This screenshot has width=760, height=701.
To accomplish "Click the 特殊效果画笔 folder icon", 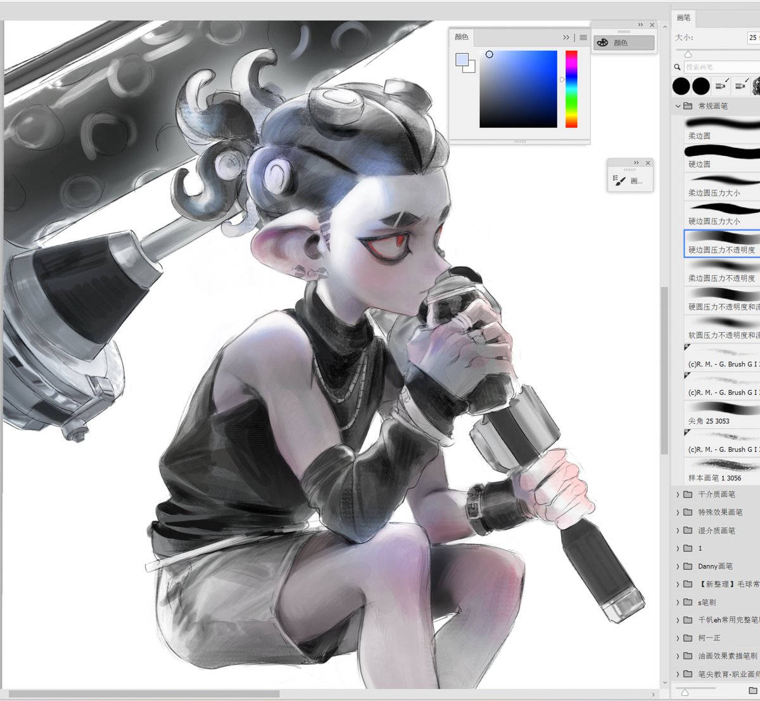I will pos(688,512).
